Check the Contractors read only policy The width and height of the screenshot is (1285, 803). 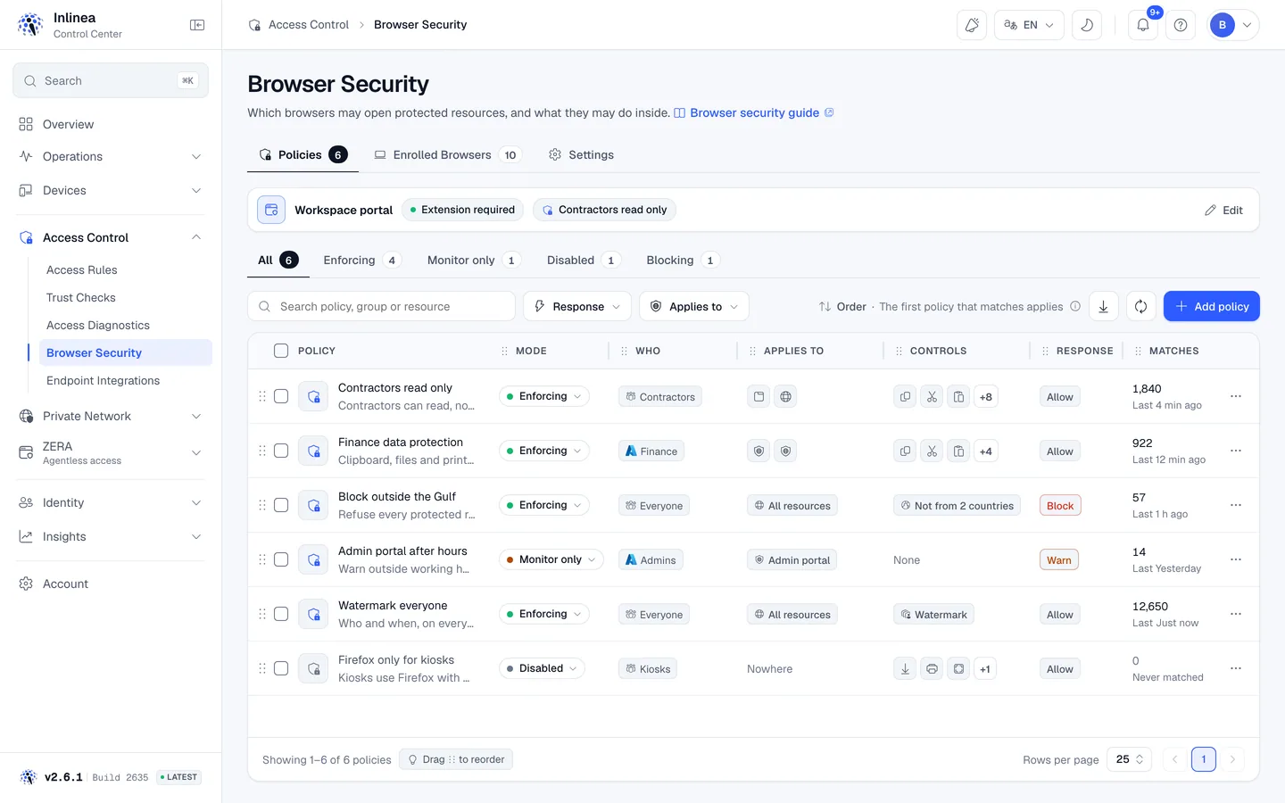(x=281, y=396)
